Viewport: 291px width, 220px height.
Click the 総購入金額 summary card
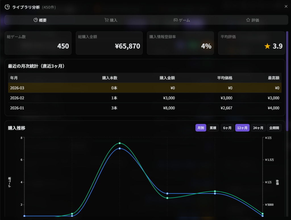click(109, 43)
